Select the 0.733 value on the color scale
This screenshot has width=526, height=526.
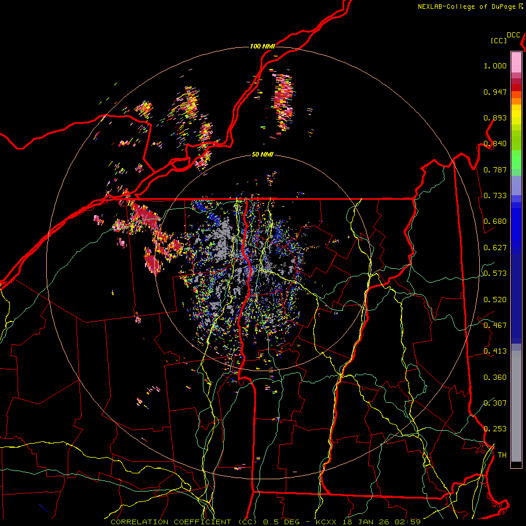495,196
